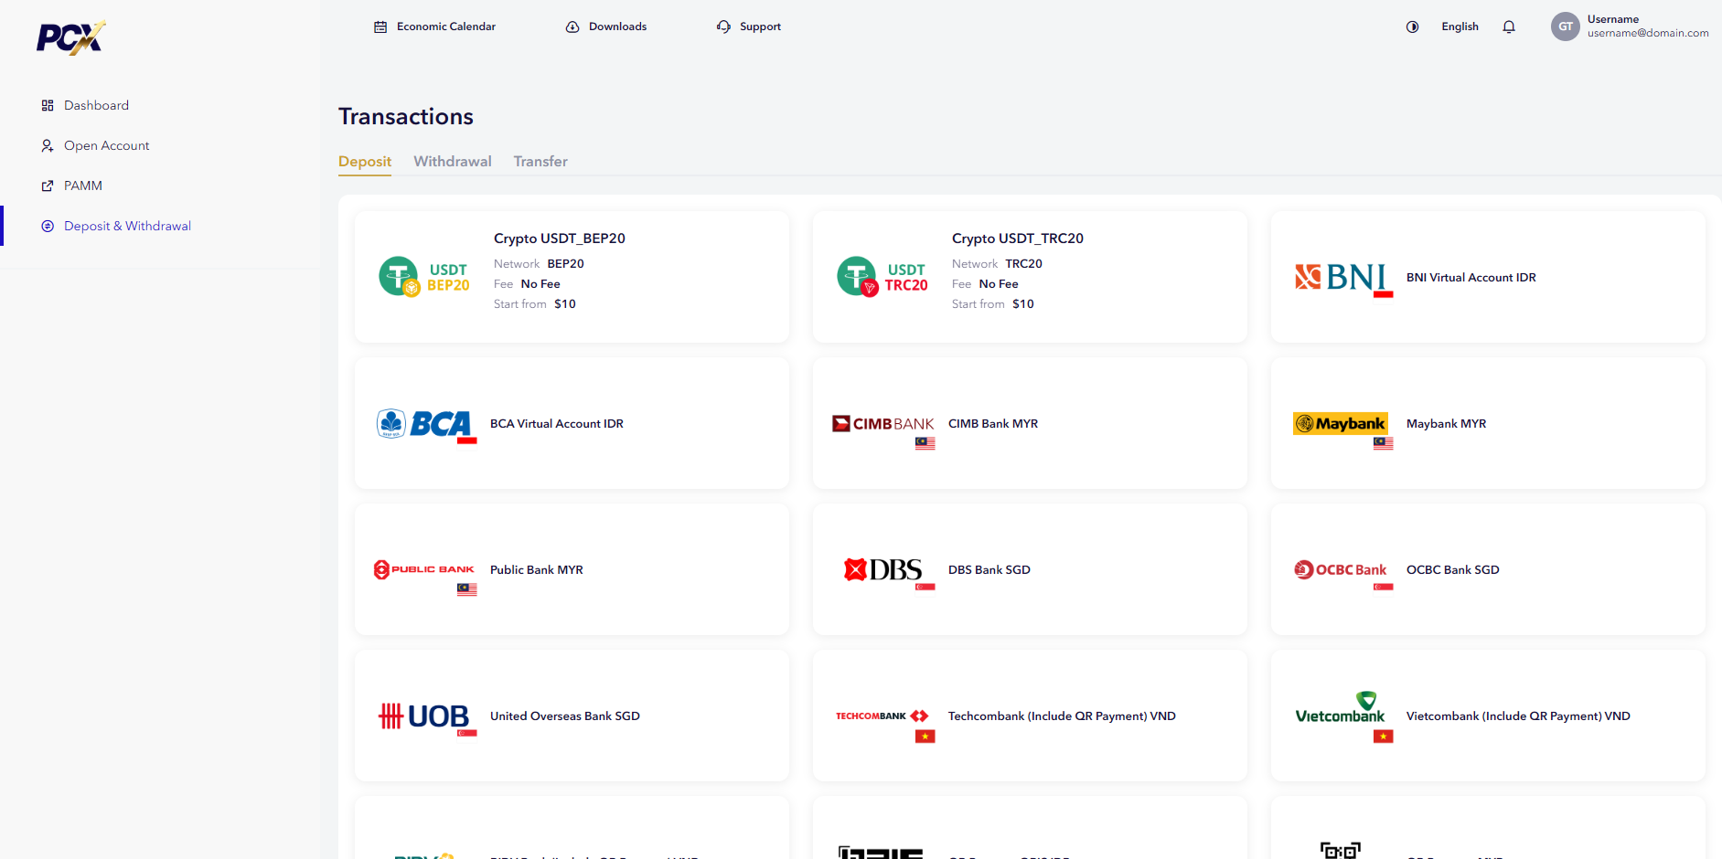The width and height of the screenshot is (1722, 859).
Task: Open the Username account menu
Action: (x=1630, y=27)
